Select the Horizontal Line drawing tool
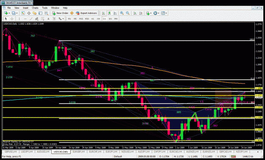 pos(25,19)
